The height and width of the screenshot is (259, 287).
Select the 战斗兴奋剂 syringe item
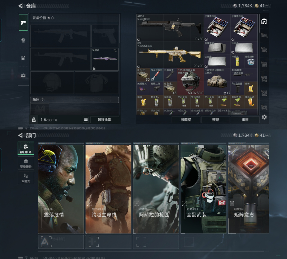[x=157, y=75]
